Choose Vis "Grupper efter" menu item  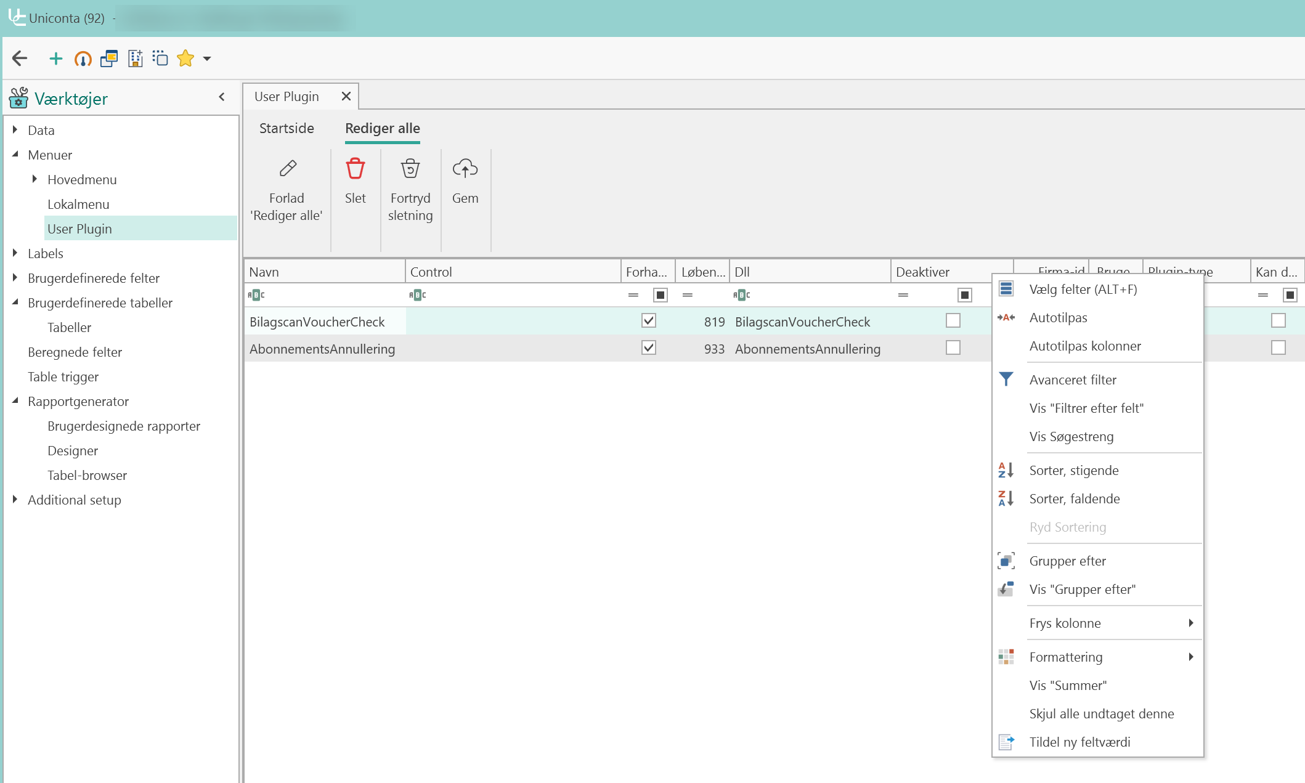tap(1098, 589)
